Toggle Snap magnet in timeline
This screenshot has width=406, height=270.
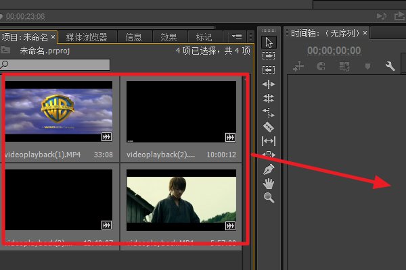321,66
